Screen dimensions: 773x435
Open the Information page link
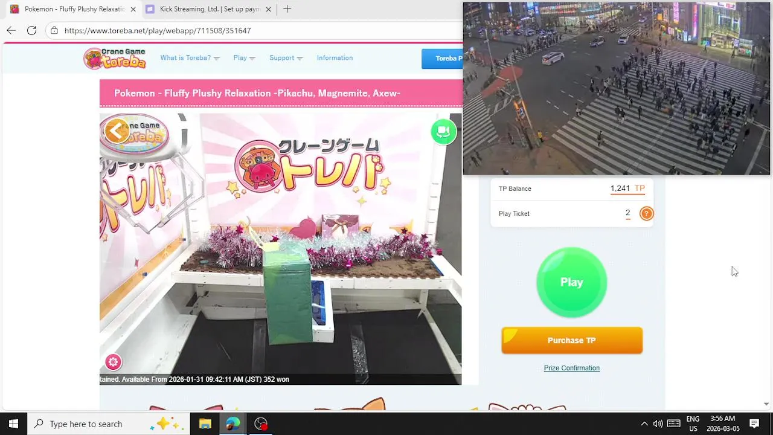[x=335, y=58]
